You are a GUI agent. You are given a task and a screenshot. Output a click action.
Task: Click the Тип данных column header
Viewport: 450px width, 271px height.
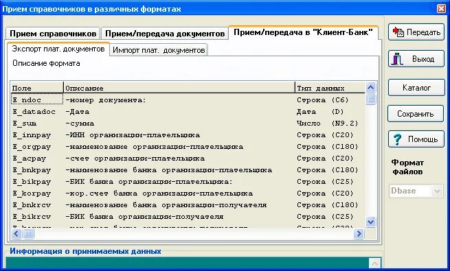point(330,88)
